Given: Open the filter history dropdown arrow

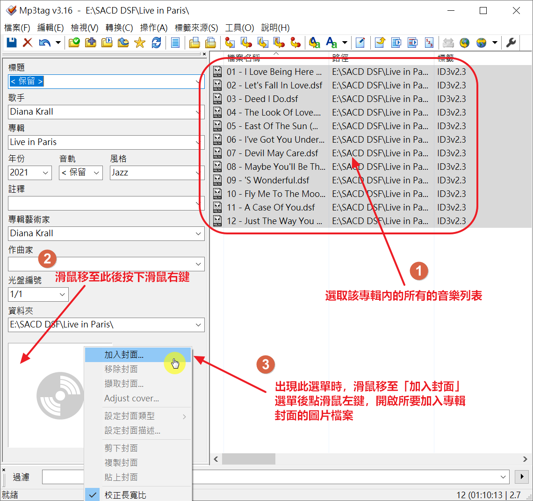Looking at the screenshot, I should (x=504, y=477).
